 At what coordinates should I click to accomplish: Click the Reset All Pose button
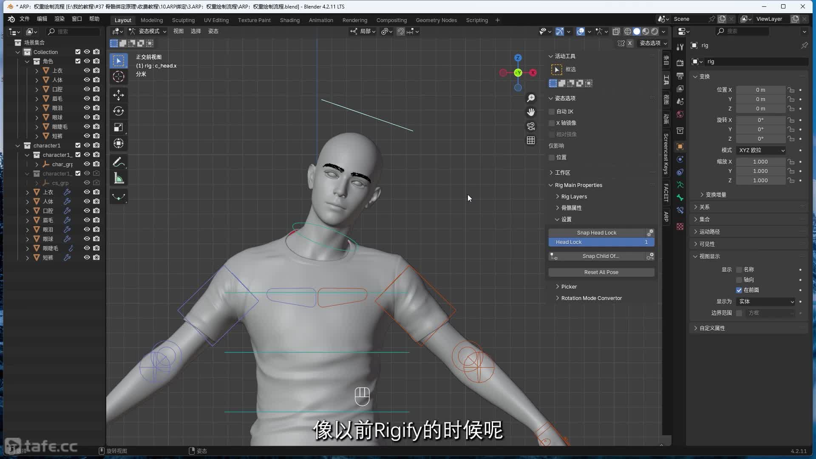click(601, 272)
